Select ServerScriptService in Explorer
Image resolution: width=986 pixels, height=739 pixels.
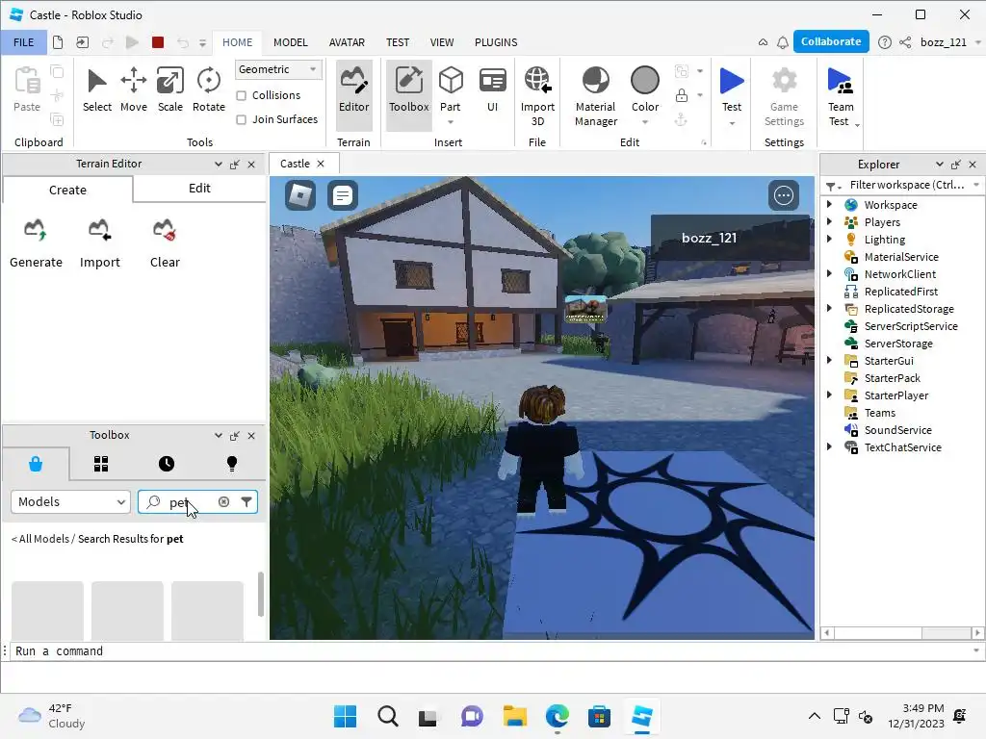pyautogui.click(x=910, y=325)
